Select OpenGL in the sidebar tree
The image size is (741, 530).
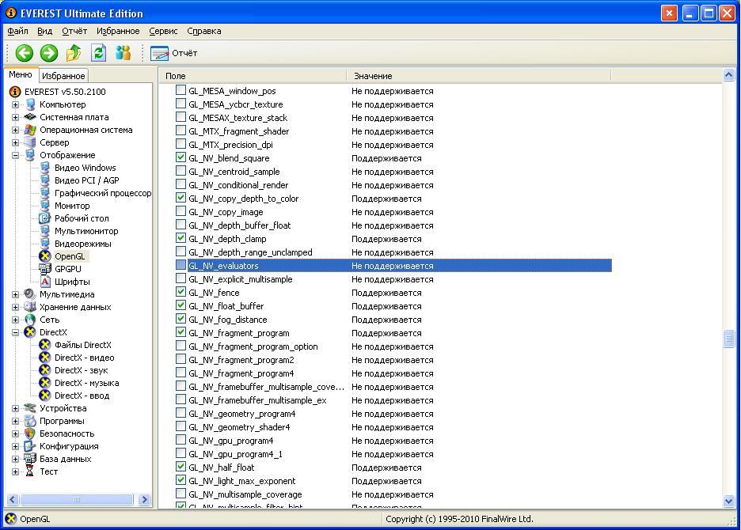click(x=70, y=256)
